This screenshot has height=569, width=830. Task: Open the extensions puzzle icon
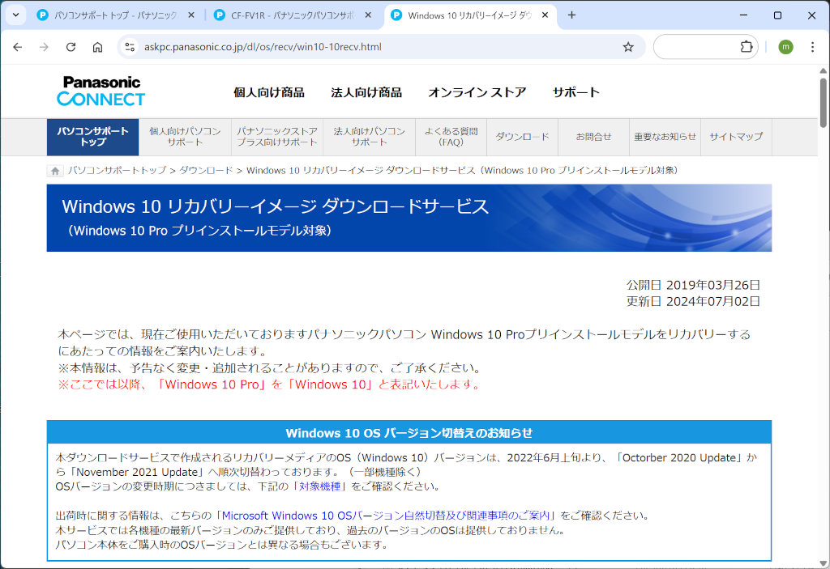point(747,46)
